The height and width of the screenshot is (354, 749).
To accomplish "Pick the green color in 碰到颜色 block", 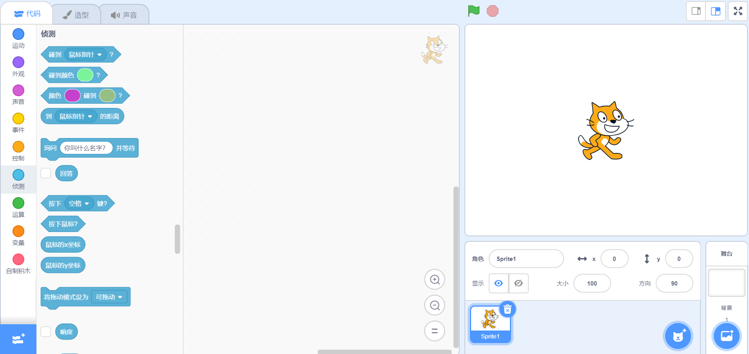I will coord(85,75).
